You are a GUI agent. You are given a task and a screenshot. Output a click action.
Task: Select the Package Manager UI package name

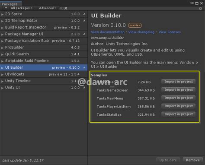tap(24, 34)
